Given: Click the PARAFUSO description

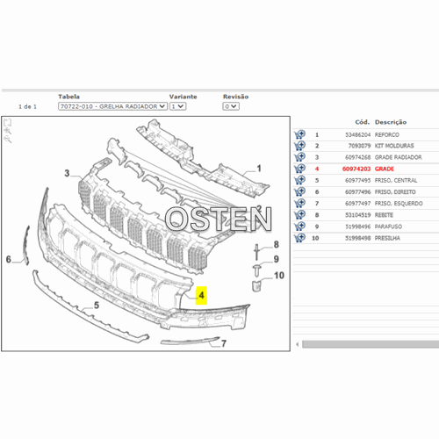Looking at the screenshot, I should [x=388, y=227].
